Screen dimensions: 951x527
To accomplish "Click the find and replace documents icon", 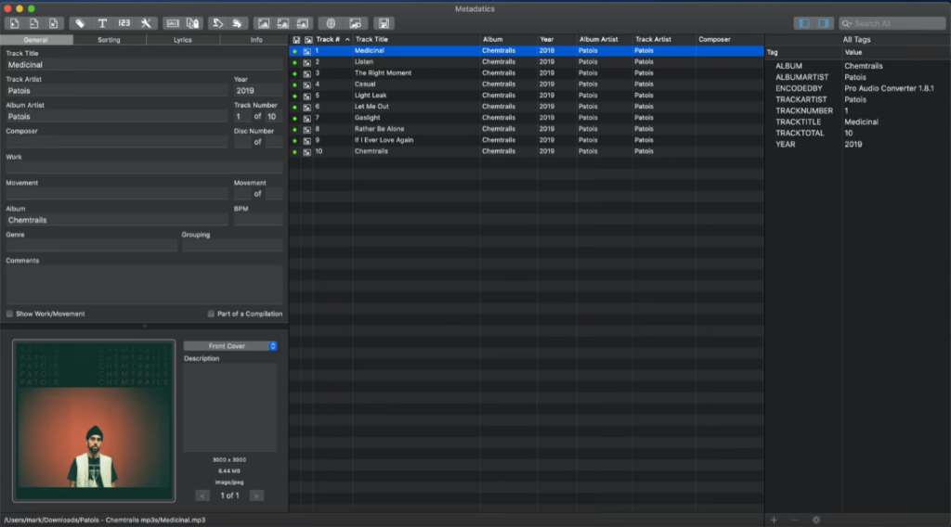I will pos(193,23).
